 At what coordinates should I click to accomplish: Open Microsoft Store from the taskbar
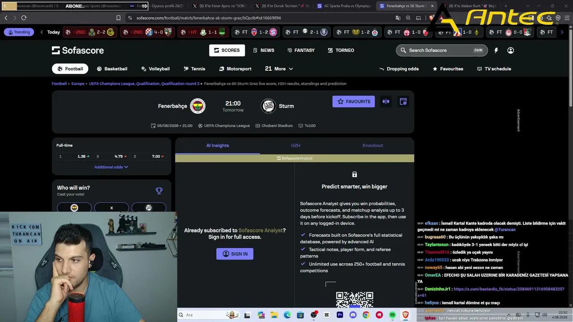click(x=300, y=315)
